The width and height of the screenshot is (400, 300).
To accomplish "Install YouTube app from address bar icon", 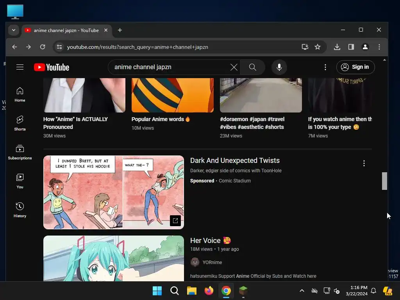I will click(305, 47).
